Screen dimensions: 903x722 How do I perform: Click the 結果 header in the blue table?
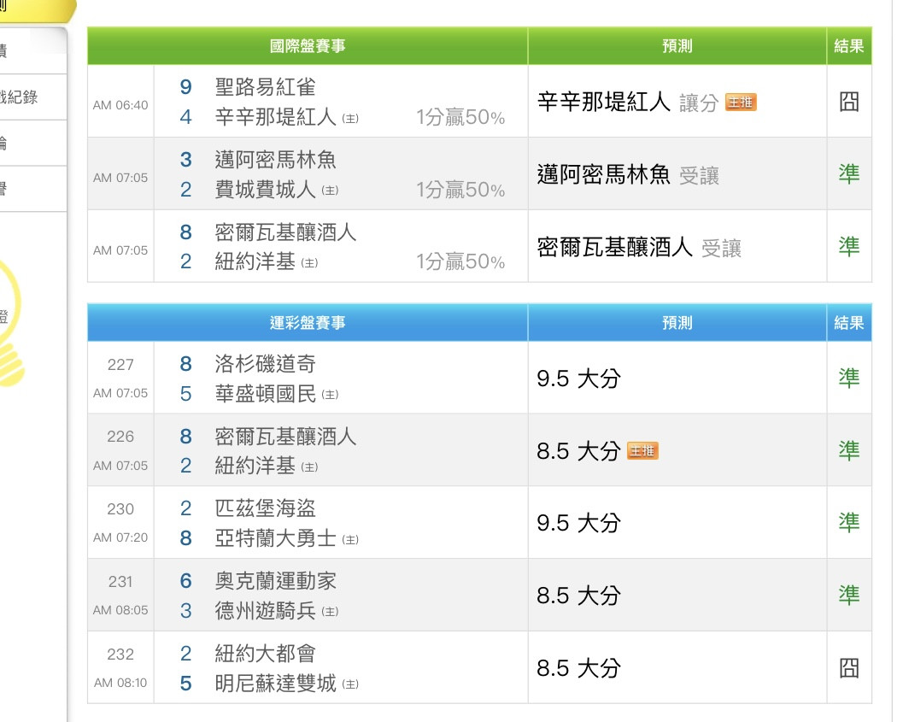tap(849, 323)
